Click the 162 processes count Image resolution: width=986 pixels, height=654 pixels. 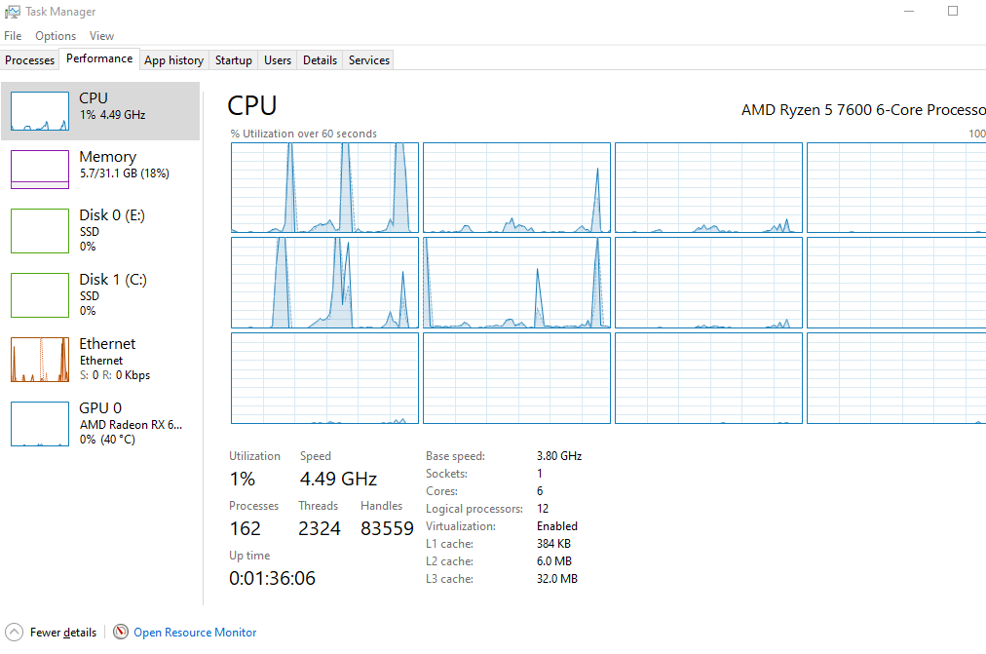[246, 528]
